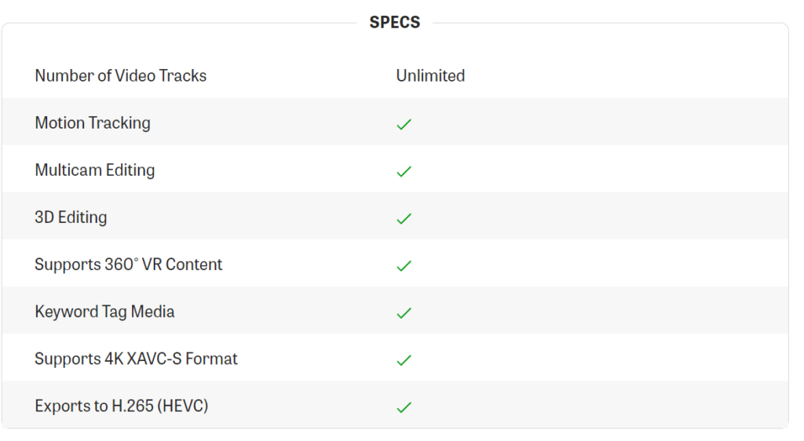The image size is (804, 441).
Task: Click the 360° VR Content checkmark
Action: pyautogui.click(x=404, y=266)
